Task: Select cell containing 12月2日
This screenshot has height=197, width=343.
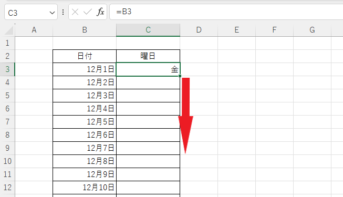Action: click(x=85, y=82)
